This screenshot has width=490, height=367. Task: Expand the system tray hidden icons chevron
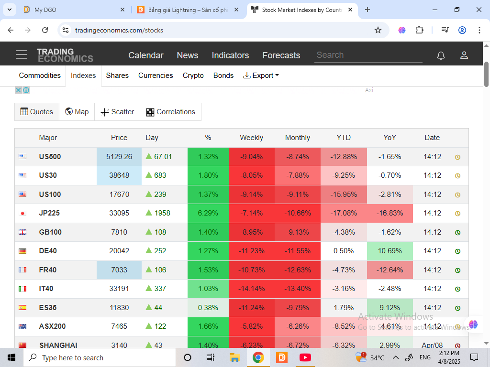pos(396,357)
